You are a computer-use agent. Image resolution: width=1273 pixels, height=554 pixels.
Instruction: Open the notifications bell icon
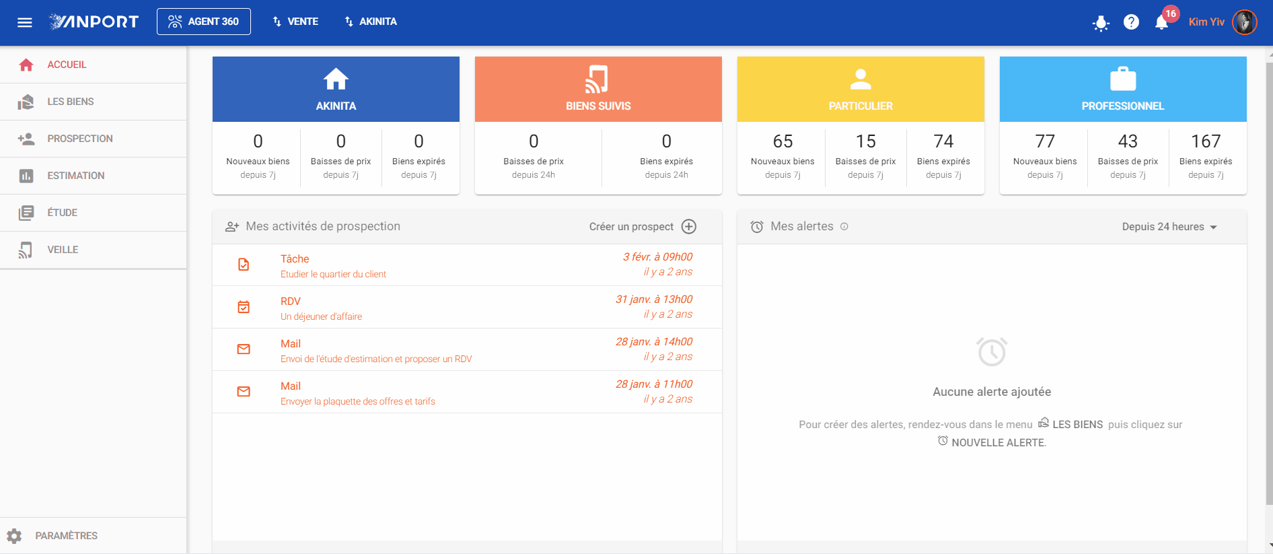pos(1161,22)
